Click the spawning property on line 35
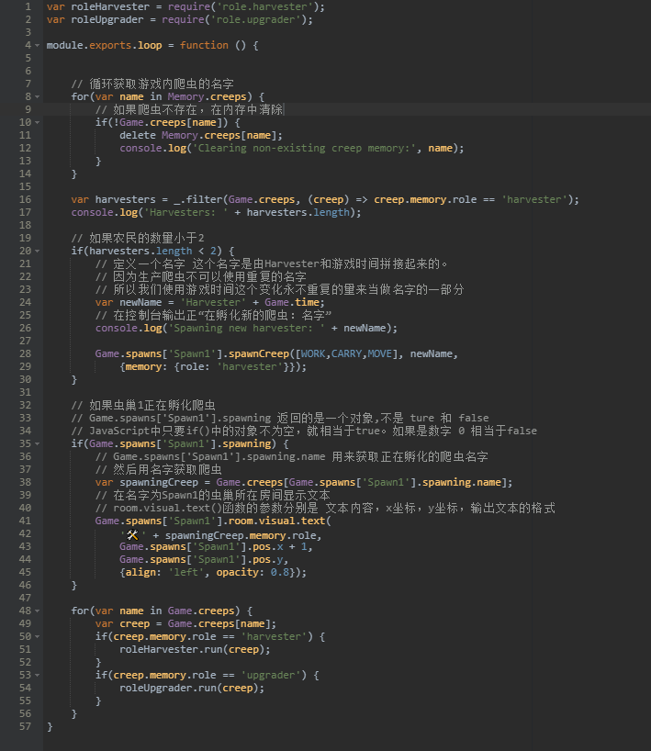 [x=246, y=443]
